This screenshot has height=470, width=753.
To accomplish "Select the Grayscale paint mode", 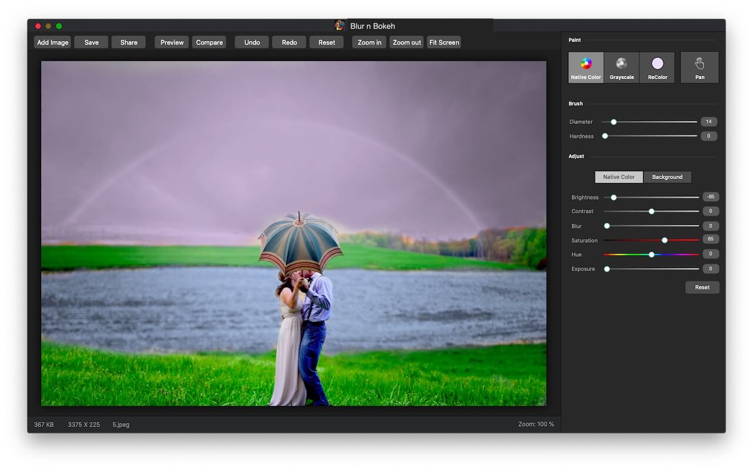I will point(622,68).
